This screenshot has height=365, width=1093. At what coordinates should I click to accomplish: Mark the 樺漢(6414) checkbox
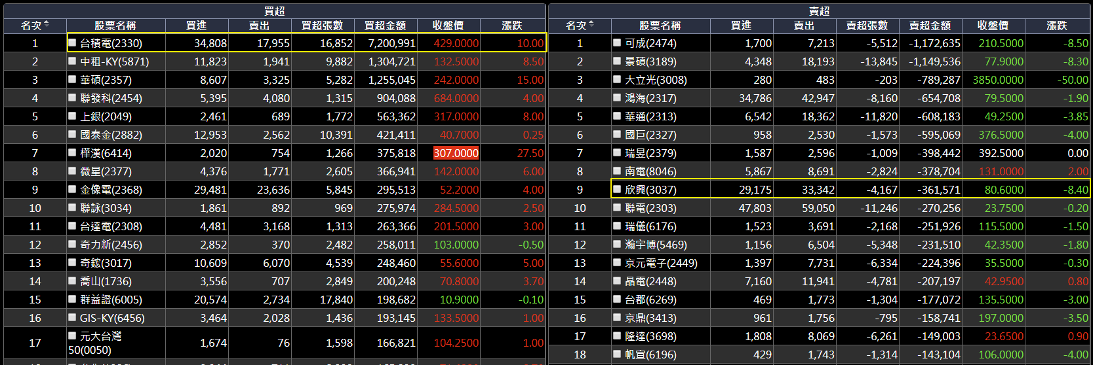[x=73, y=152]
